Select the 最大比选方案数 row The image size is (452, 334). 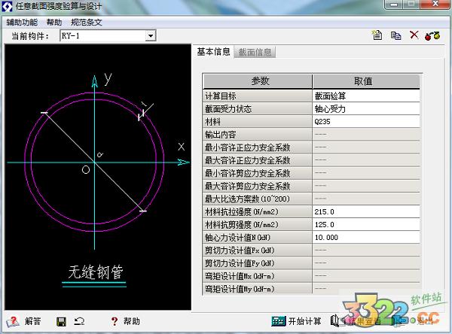coord(258,199)
